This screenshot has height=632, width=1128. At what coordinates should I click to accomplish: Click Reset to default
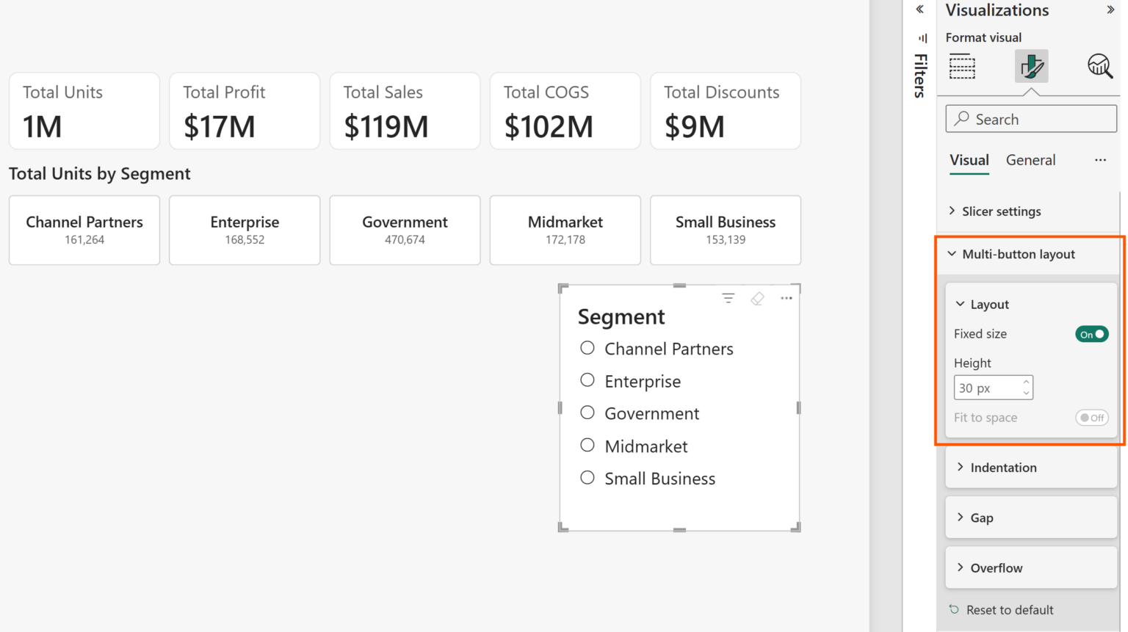click(x=1009, y=610)
